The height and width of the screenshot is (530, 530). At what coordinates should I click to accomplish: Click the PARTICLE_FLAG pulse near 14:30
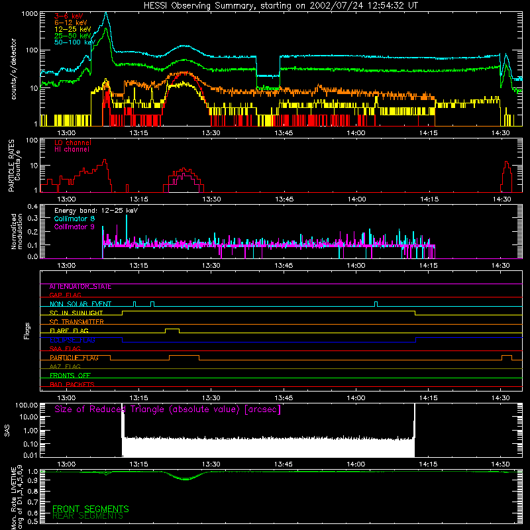[506, 358]
